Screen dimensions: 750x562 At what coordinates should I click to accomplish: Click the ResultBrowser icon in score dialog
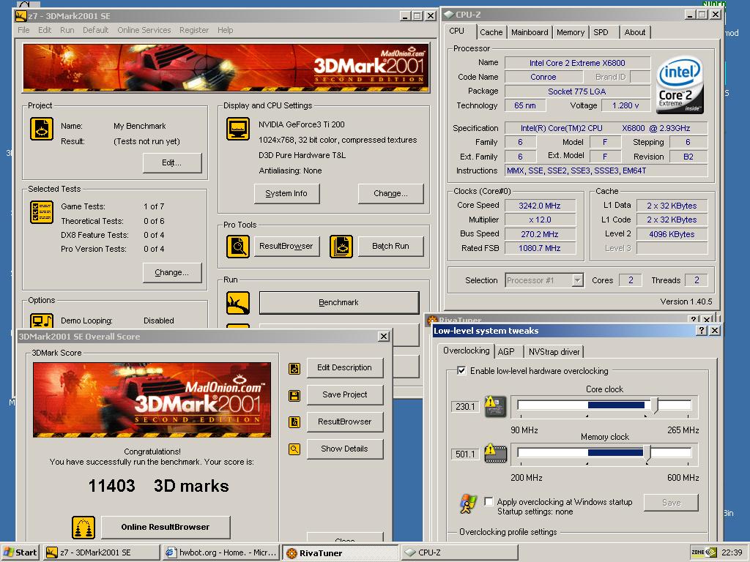coord(294,422)
